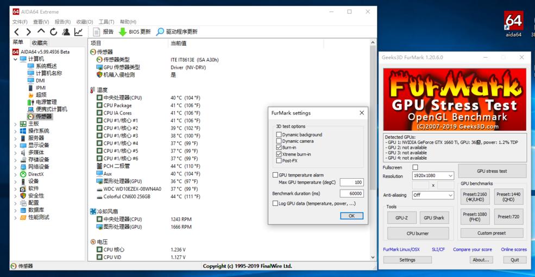
Task: Select 系统概述 in the tree
Action: tap(46, 66)
